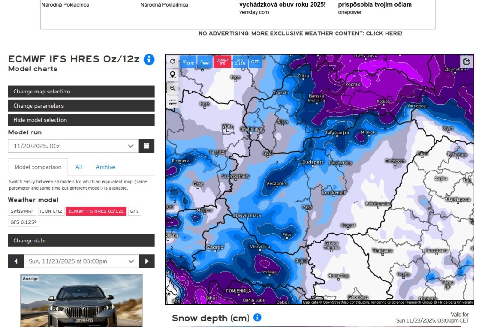The image size is (482, 327).
Task: Open the calendar icon for model run
Action: (x=146, y=146)
